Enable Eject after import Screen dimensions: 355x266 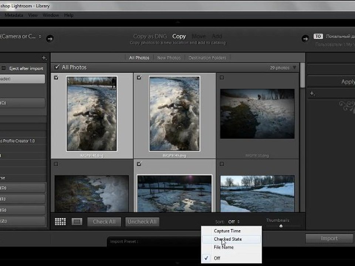4,68
